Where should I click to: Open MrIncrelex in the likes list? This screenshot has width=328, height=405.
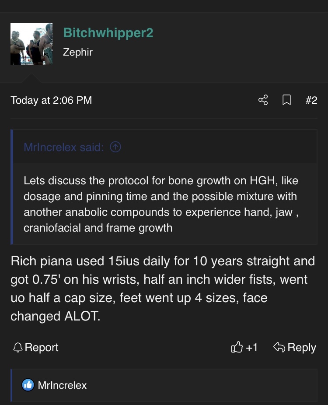[62, 385]
